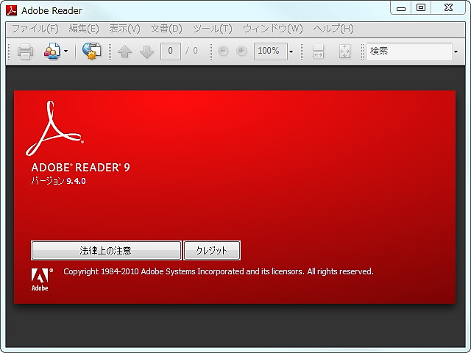Open the collaborate people-and-document icon
The image size is (471, 353).
[x=52, y=51]
